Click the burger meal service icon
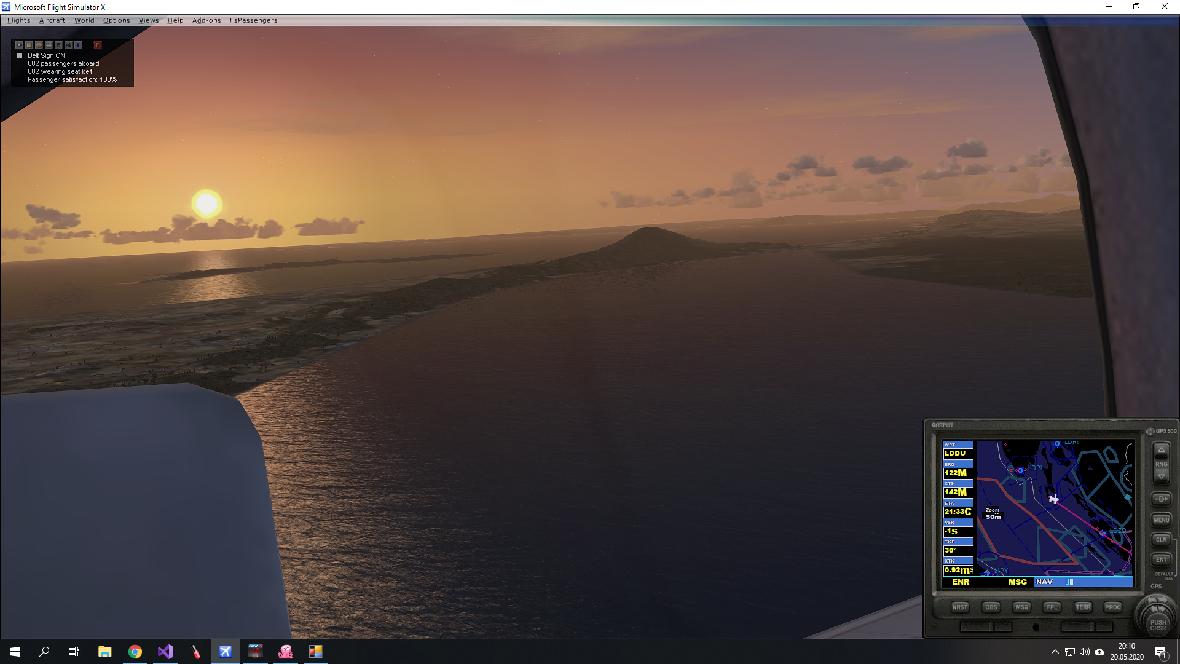The width and height of the screenshot is (1180, 664). pyautogui.click(x=39, y=45)
